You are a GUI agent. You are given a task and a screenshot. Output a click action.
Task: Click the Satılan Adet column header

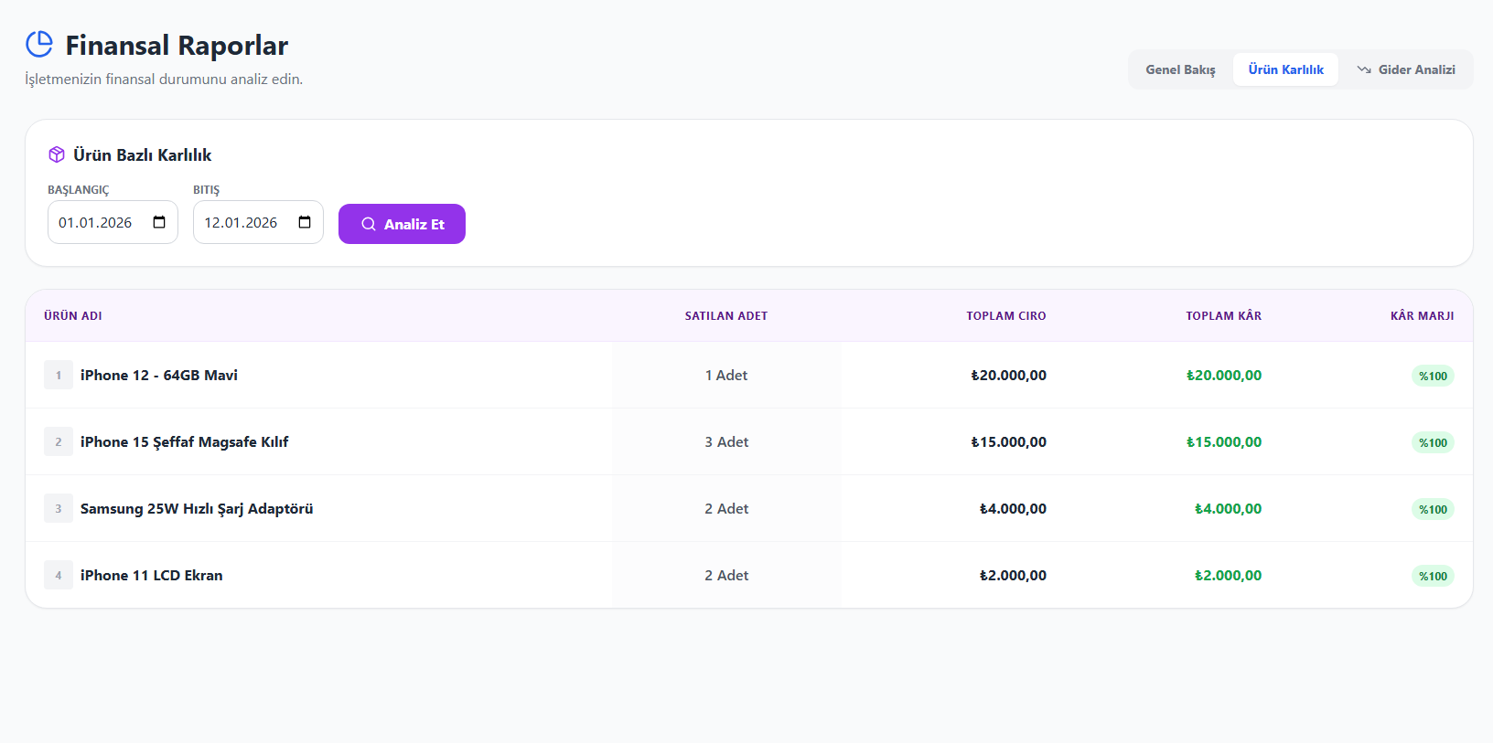tap(726, 315)
